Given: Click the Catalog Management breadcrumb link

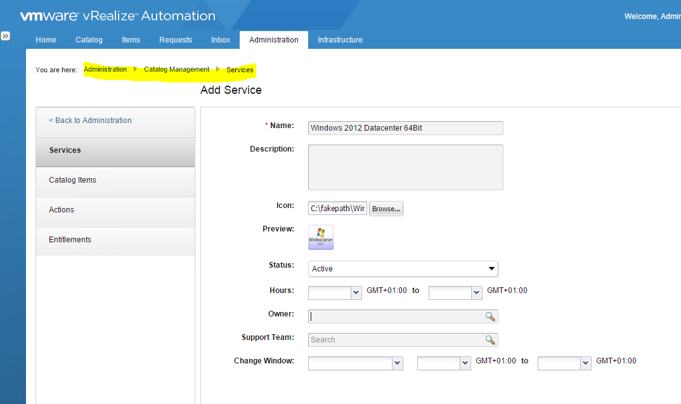Looking at the screenshot, I should tap(176, 70).
